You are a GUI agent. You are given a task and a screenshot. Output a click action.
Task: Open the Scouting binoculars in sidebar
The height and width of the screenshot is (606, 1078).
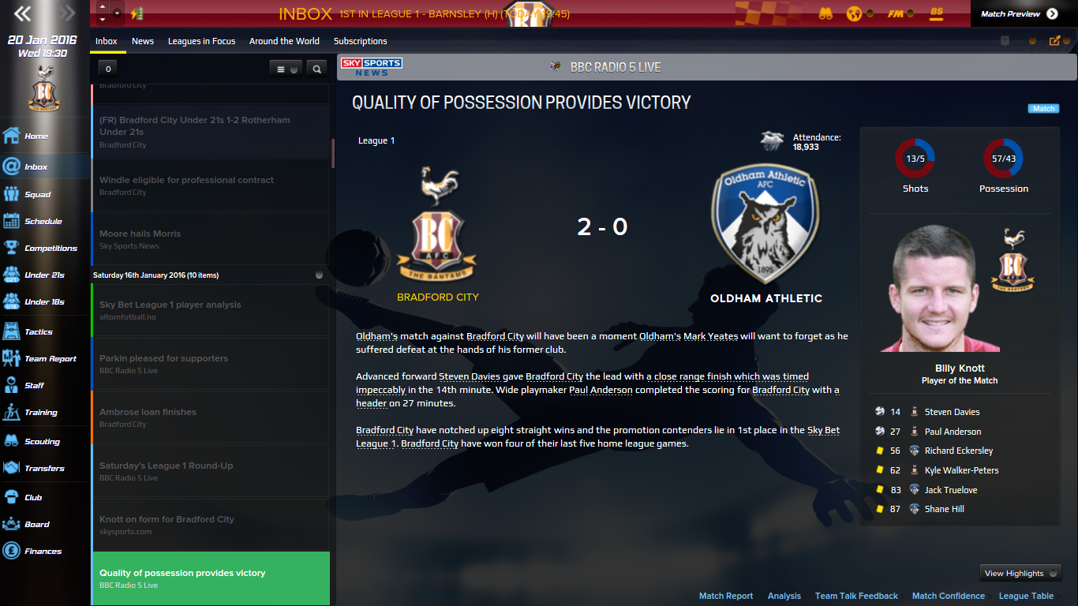pyautogui.click(x=12, y=441)
